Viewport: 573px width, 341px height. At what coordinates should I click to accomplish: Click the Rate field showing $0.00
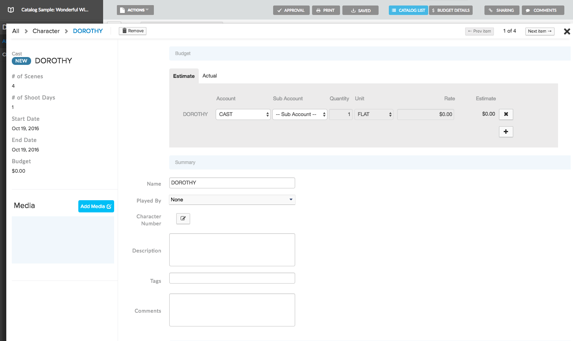[x=425, y=114]
